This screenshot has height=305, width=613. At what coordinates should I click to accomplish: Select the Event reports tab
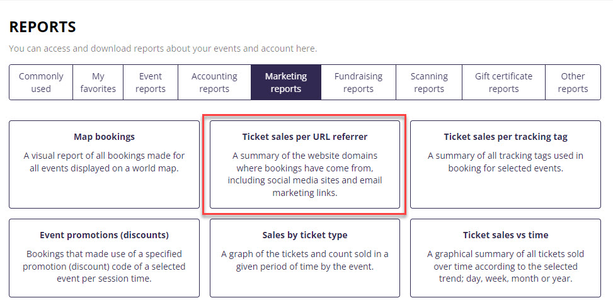click(x=151, y=83)
